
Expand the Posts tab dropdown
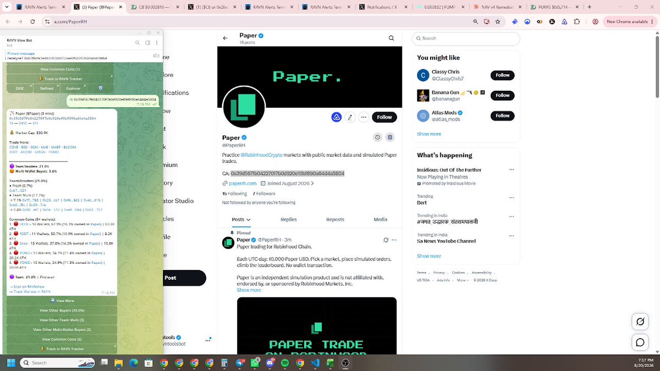pos(248,219)
